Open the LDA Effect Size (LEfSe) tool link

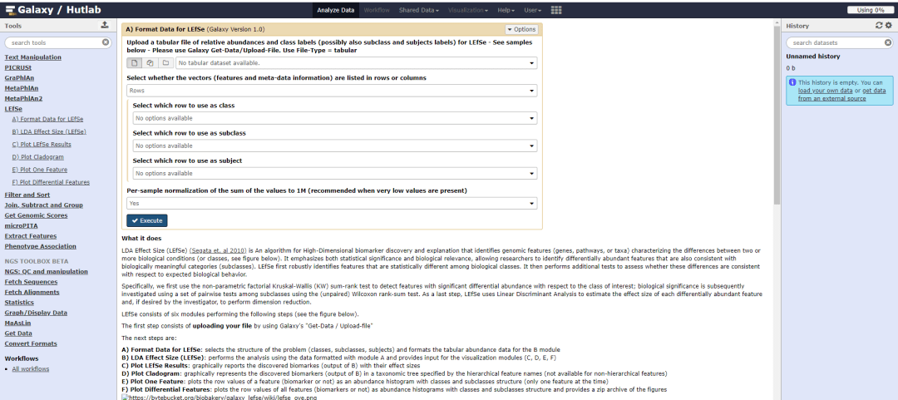tap(49, 131)
